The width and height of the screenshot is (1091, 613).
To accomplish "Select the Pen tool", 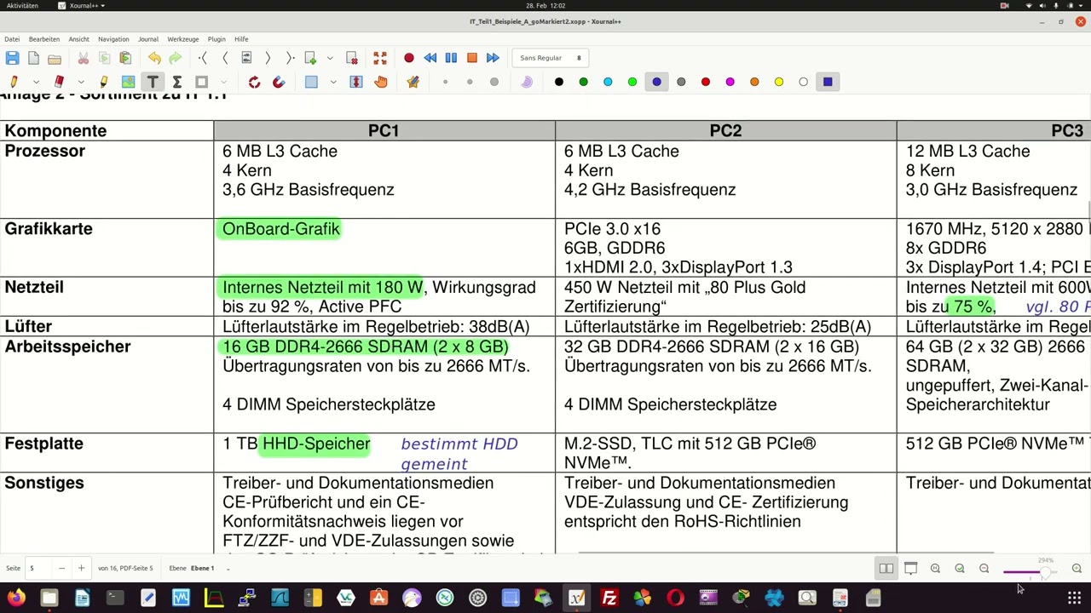I will click(14, 82).
